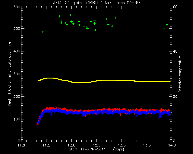This screenshot has height=154, width=193.
Task: Select the 20 tick label on the right axis
Action: click(175, 97)
